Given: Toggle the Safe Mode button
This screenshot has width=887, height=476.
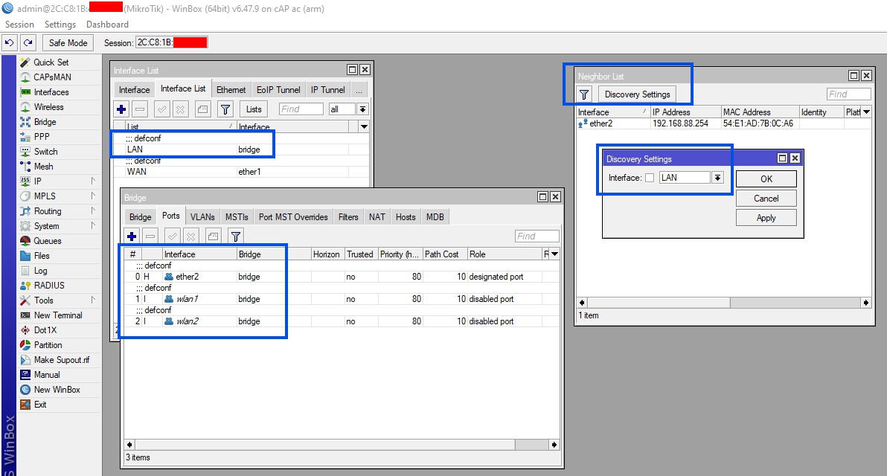Looking at the screenshot, I should (68, 42).
